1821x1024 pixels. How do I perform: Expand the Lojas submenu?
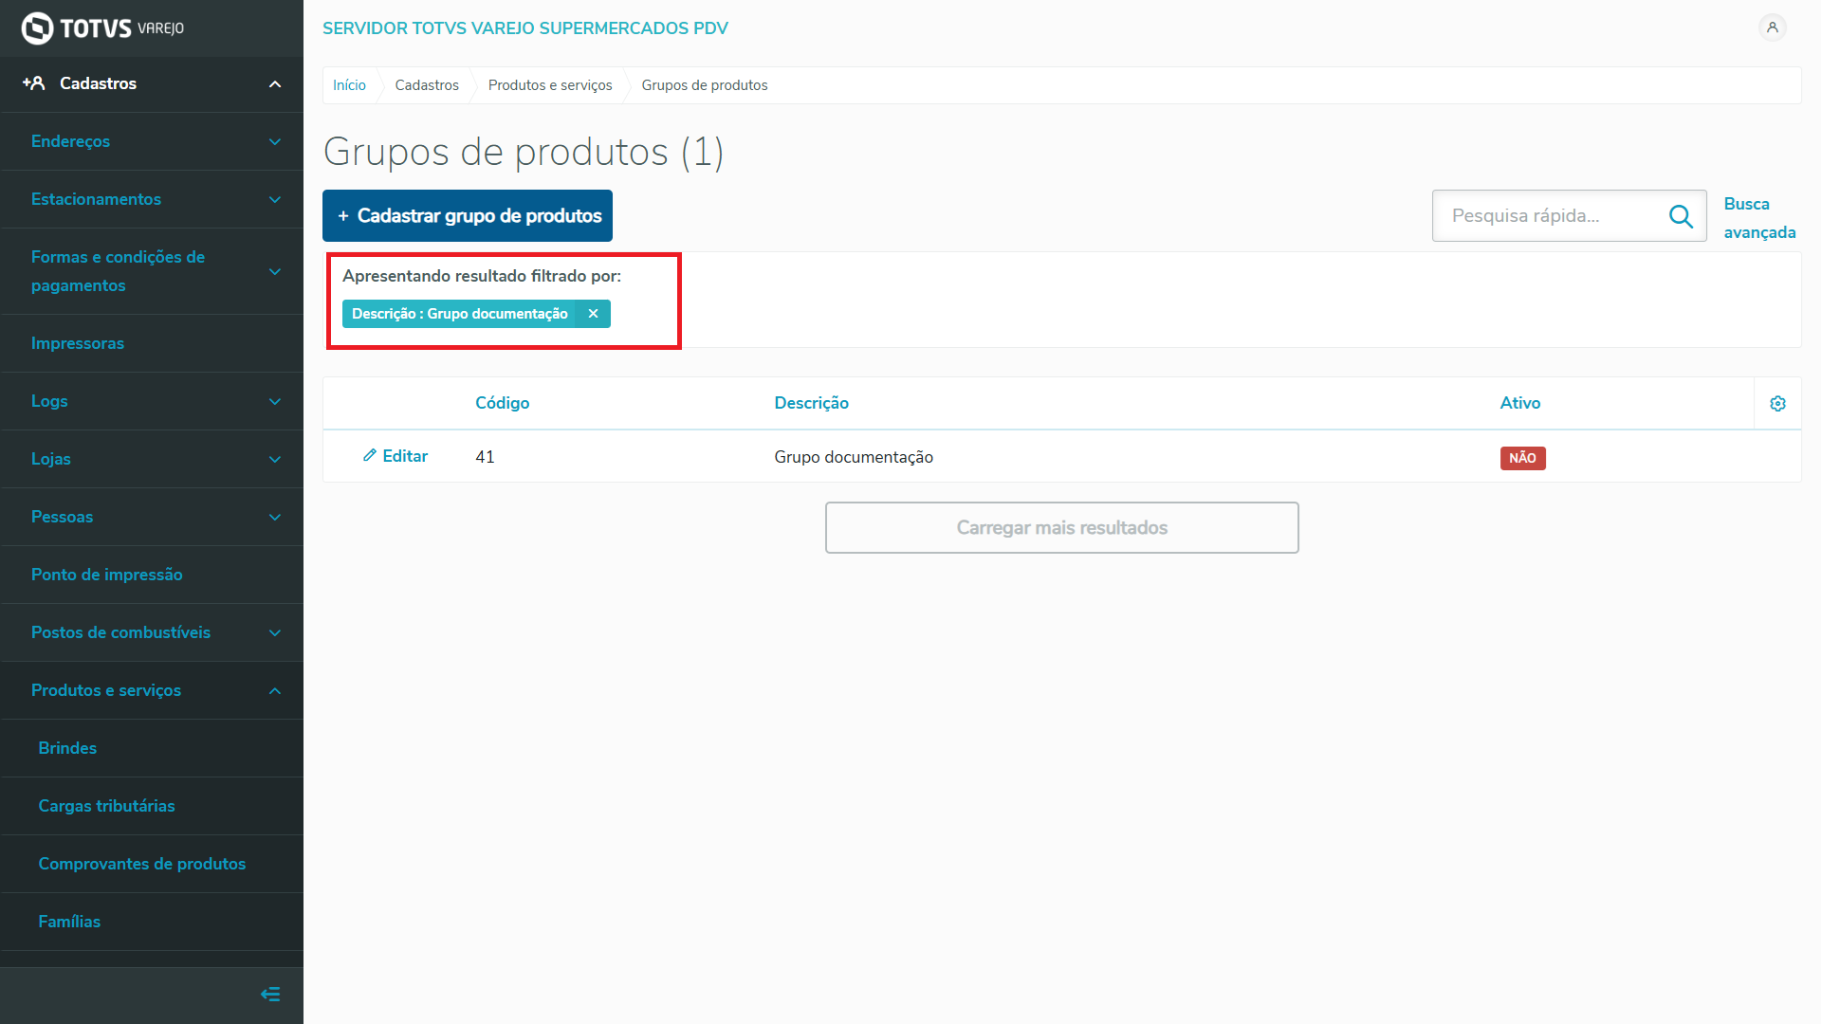click(274, 460)
